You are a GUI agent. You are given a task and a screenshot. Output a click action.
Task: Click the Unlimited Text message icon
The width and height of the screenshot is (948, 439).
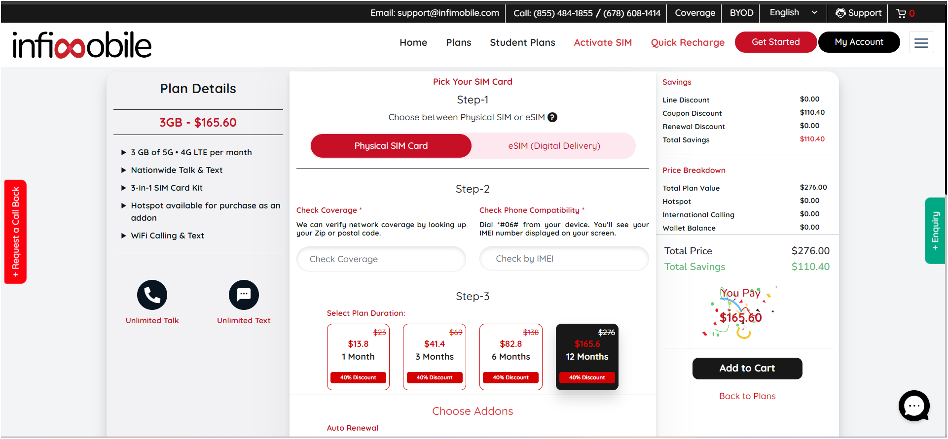tap(244, 295)
